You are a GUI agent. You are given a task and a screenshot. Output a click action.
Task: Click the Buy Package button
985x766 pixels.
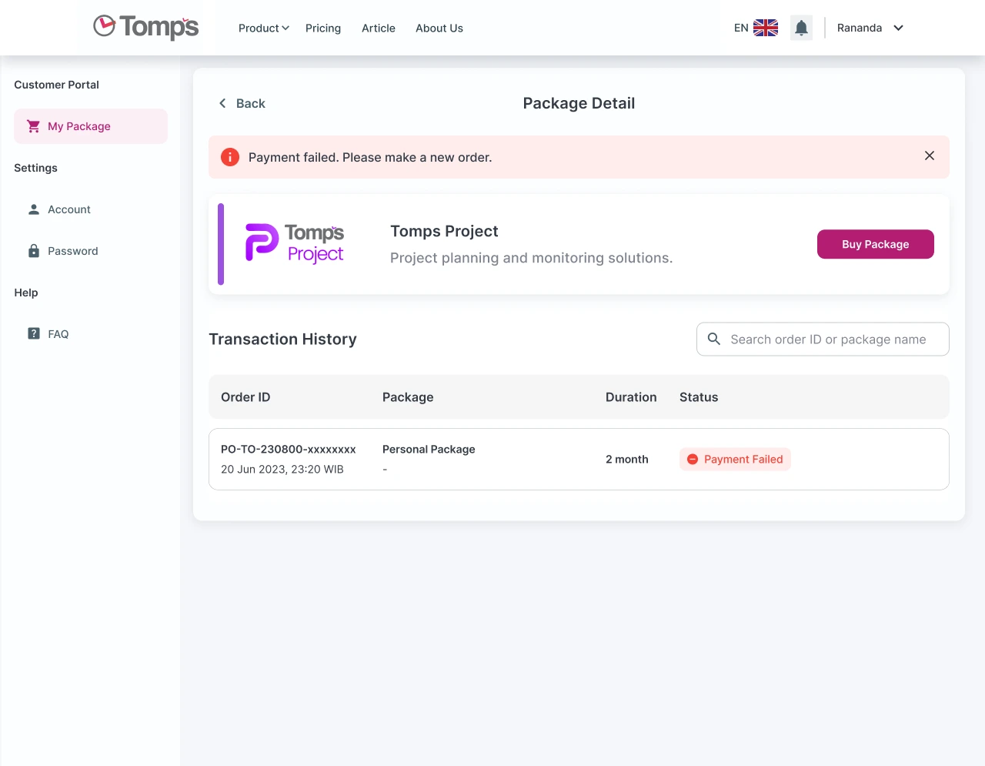[875, 244]
